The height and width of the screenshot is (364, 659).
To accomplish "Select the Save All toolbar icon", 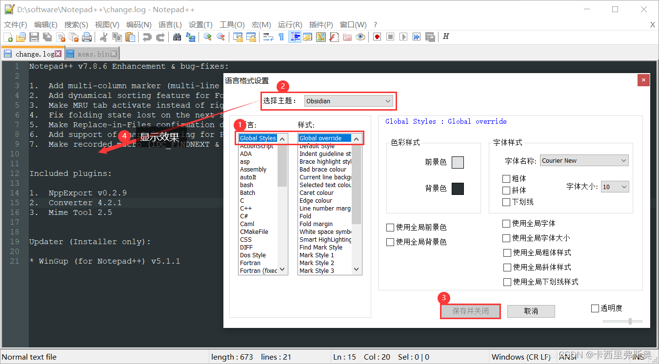I will pos(47,37).
